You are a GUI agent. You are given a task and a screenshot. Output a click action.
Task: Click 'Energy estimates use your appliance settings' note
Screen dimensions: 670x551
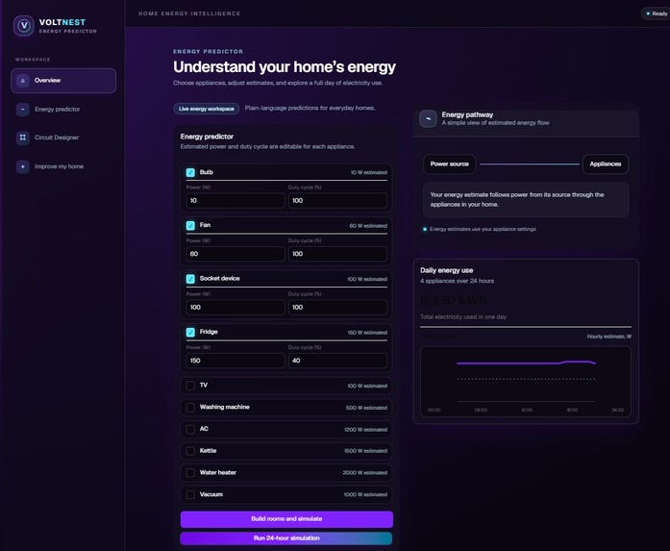point(483,229)
